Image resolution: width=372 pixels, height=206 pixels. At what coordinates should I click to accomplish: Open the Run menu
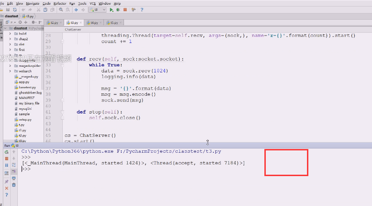coord(72,4)
